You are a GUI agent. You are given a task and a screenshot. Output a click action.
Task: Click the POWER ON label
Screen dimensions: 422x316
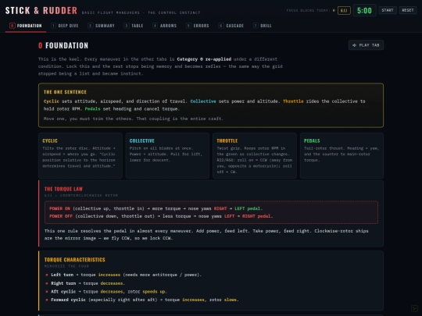coord(59,208)
